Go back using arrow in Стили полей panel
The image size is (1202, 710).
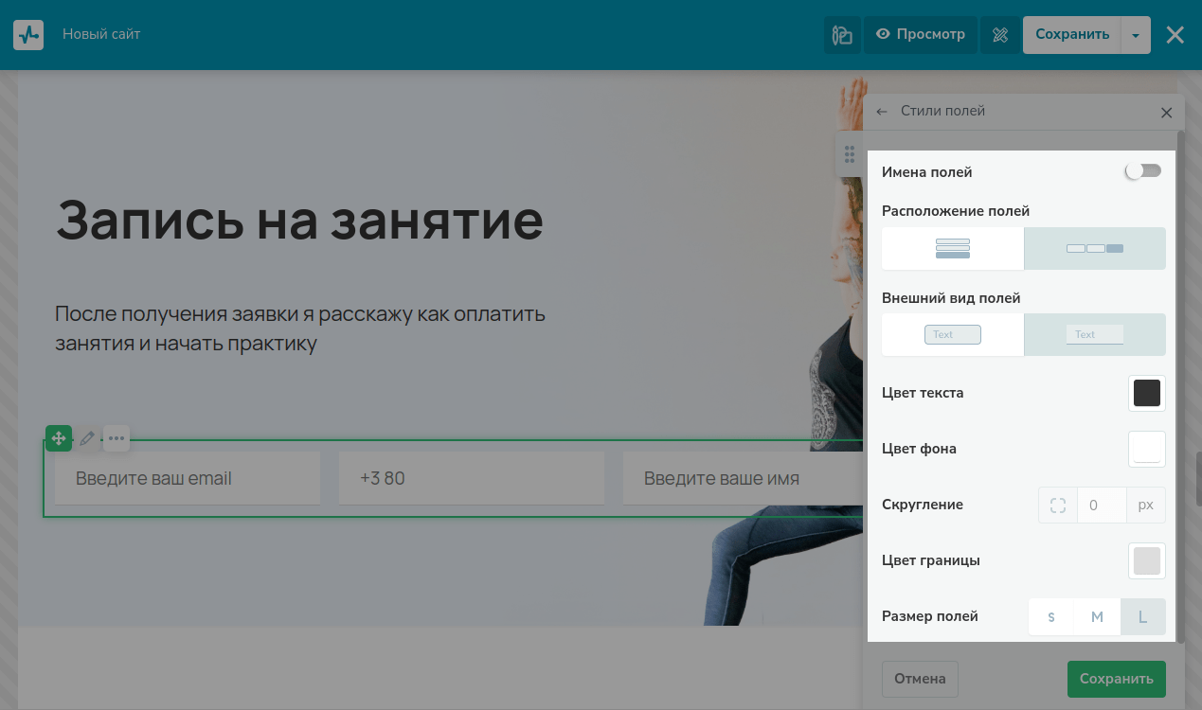click(x=882, y=112)
